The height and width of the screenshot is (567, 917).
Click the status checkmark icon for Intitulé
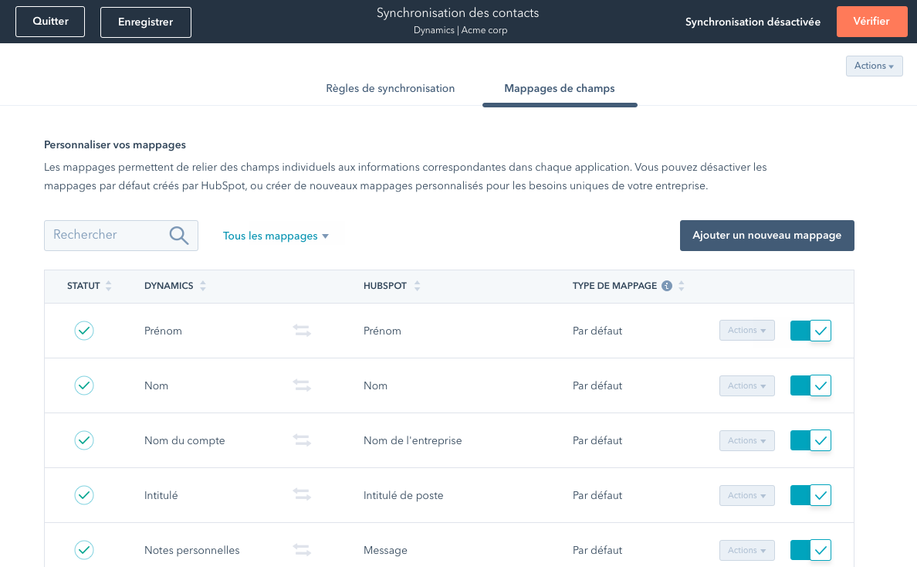(84, 495)
